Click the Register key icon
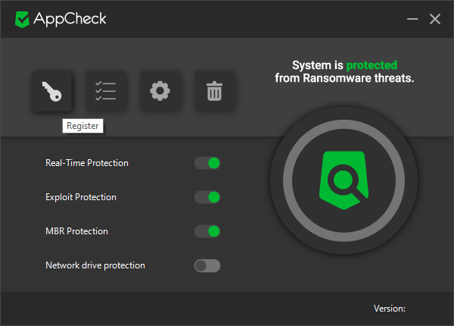This screenshot has width=454, height=326. [x=51, y=92]
